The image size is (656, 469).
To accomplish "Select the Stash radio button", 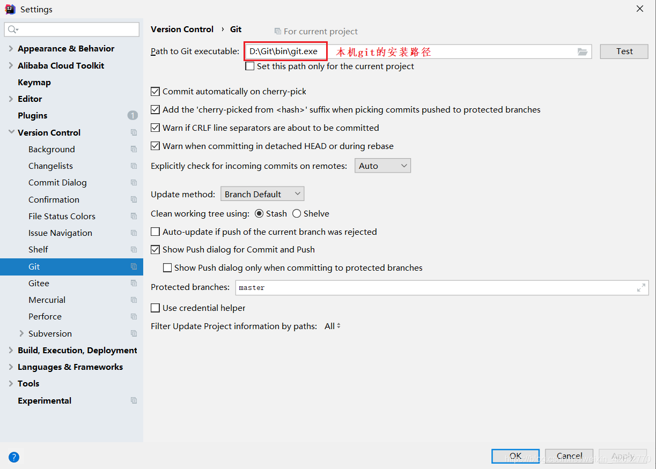I will coord(259,214).
